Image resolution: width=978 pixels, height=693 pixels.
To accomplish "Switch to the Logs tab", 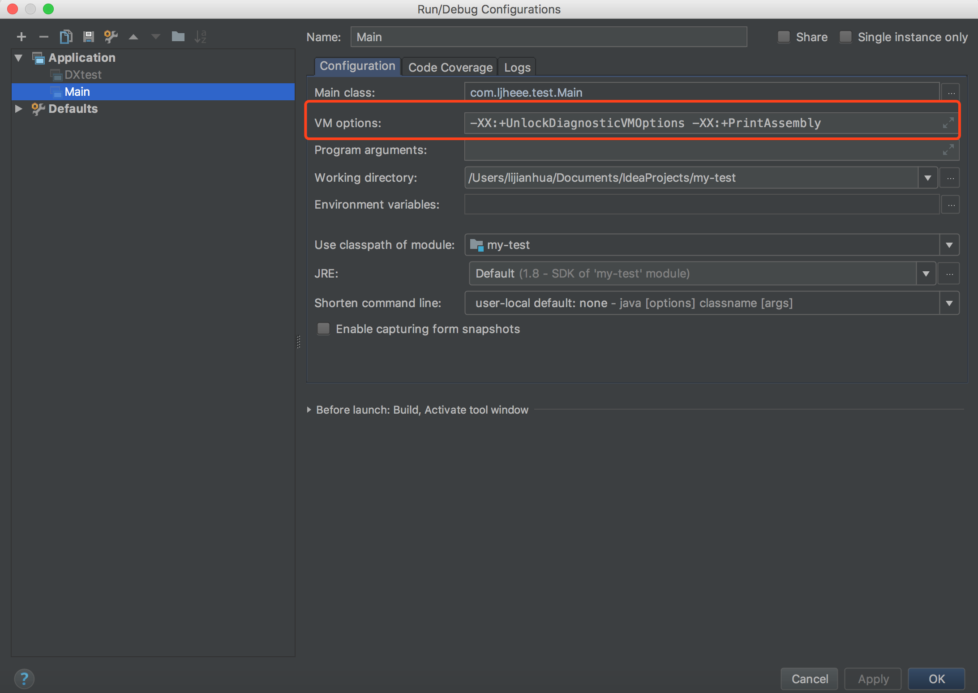I will 517,67.
